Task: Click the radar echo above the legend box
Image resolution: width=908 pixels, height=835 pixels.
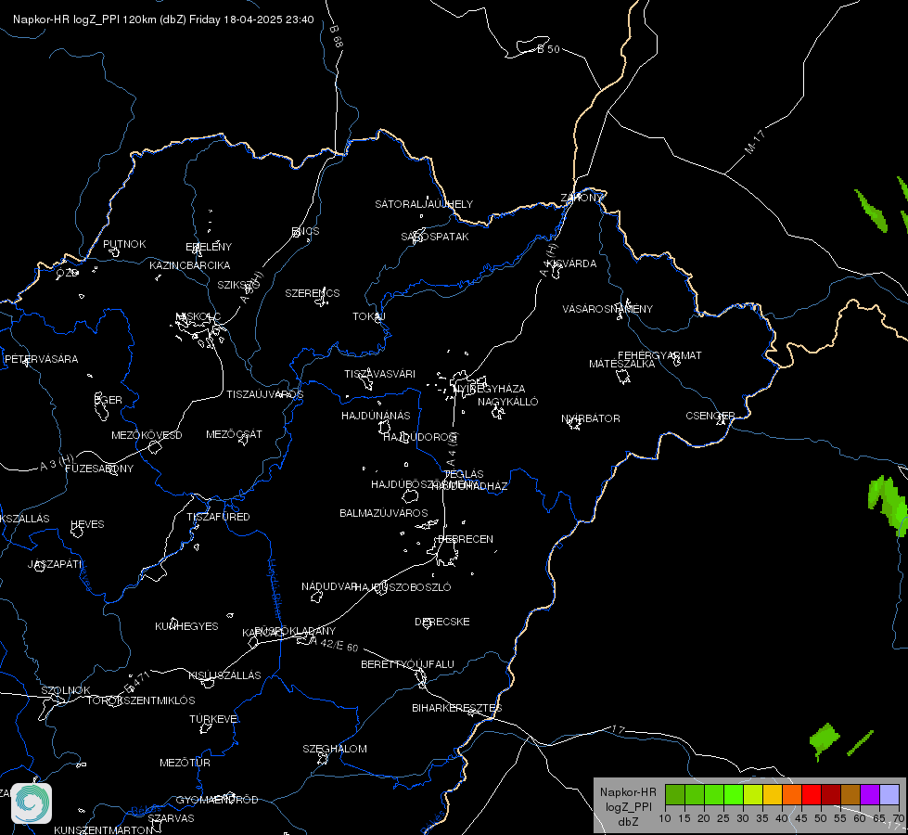Action: (x=824, y=740)
